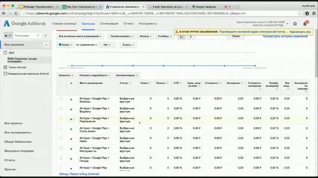Click the warning triangle in the yellow alert
The width and height of the screenshot is (318, 178).
[x=177, y=32]
